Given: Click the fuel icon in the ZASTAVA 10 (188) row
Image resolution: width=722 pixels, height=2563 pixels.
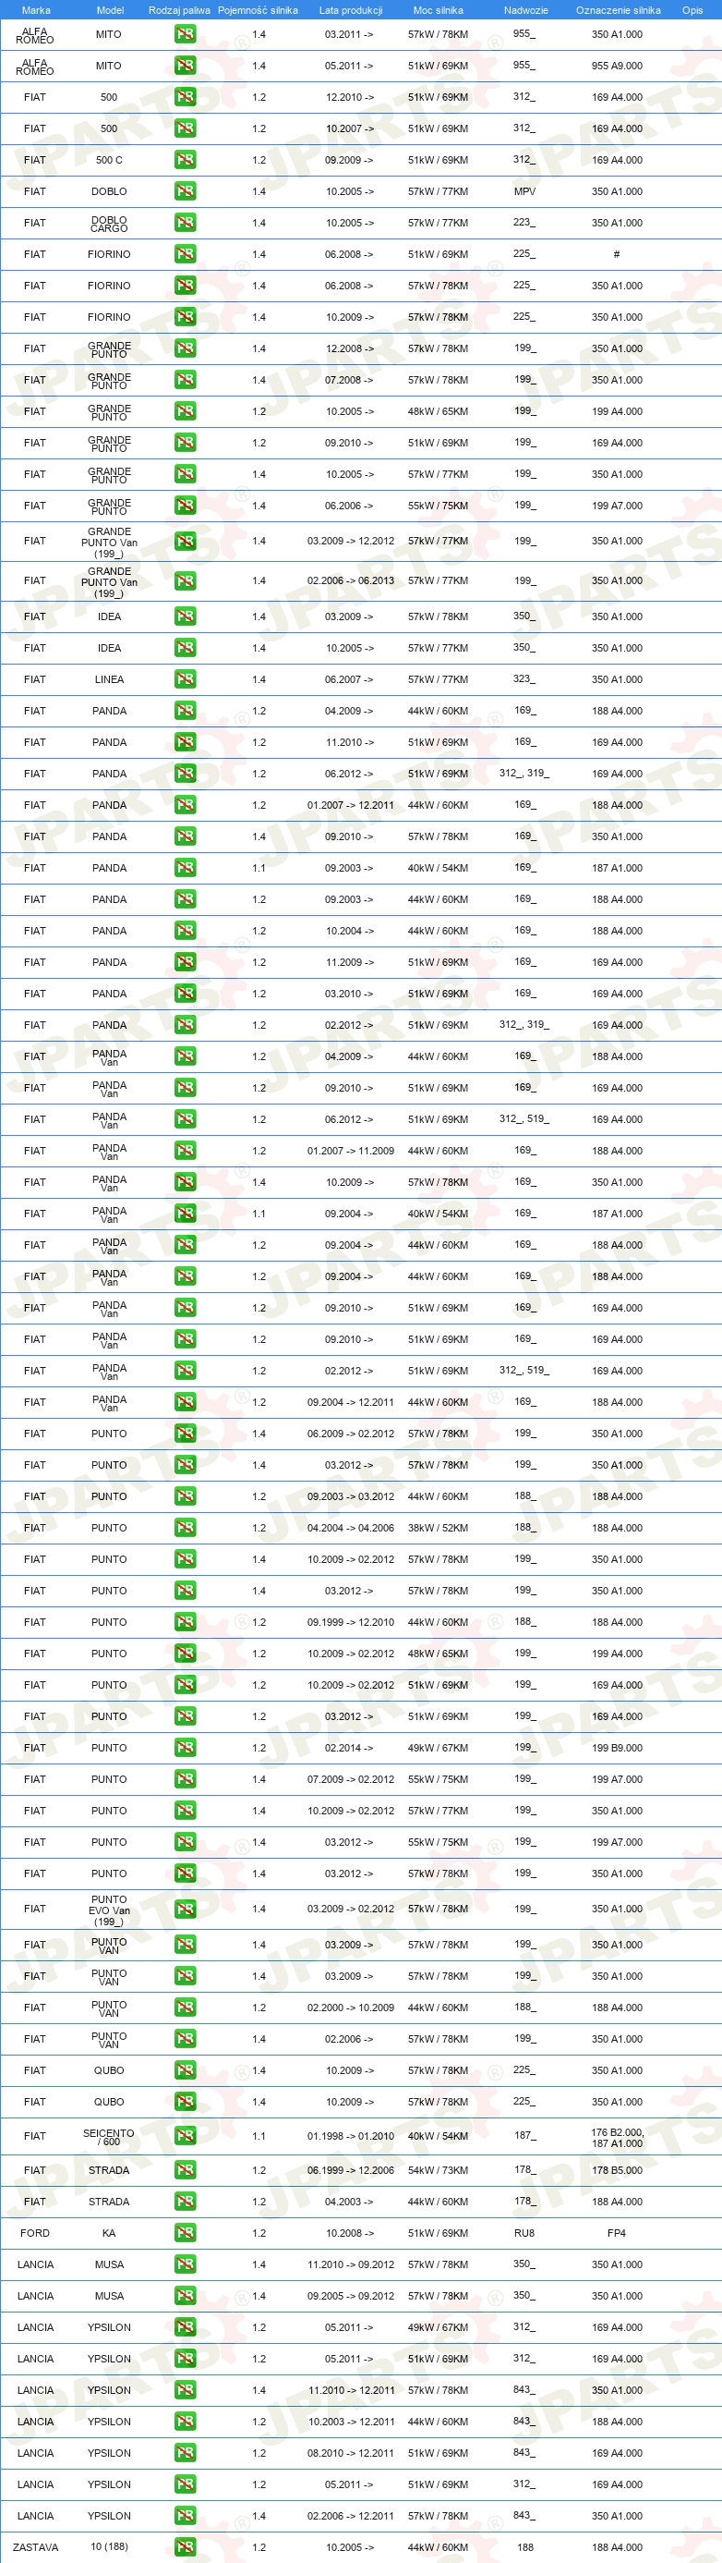Looking at the screenshot, I should click(x=185, y=2547).
